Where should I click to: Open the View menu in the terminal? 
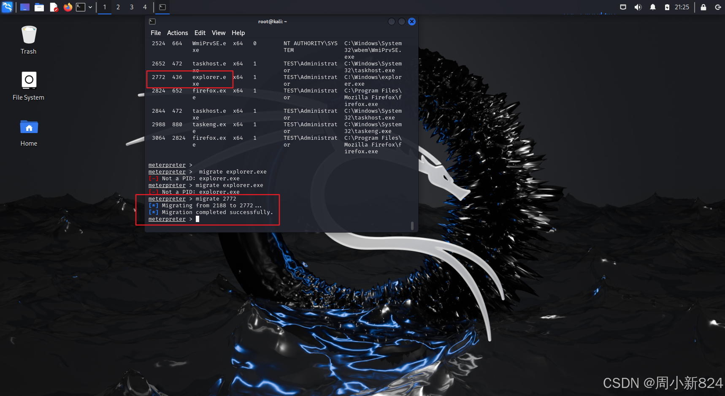pos(219,33)
